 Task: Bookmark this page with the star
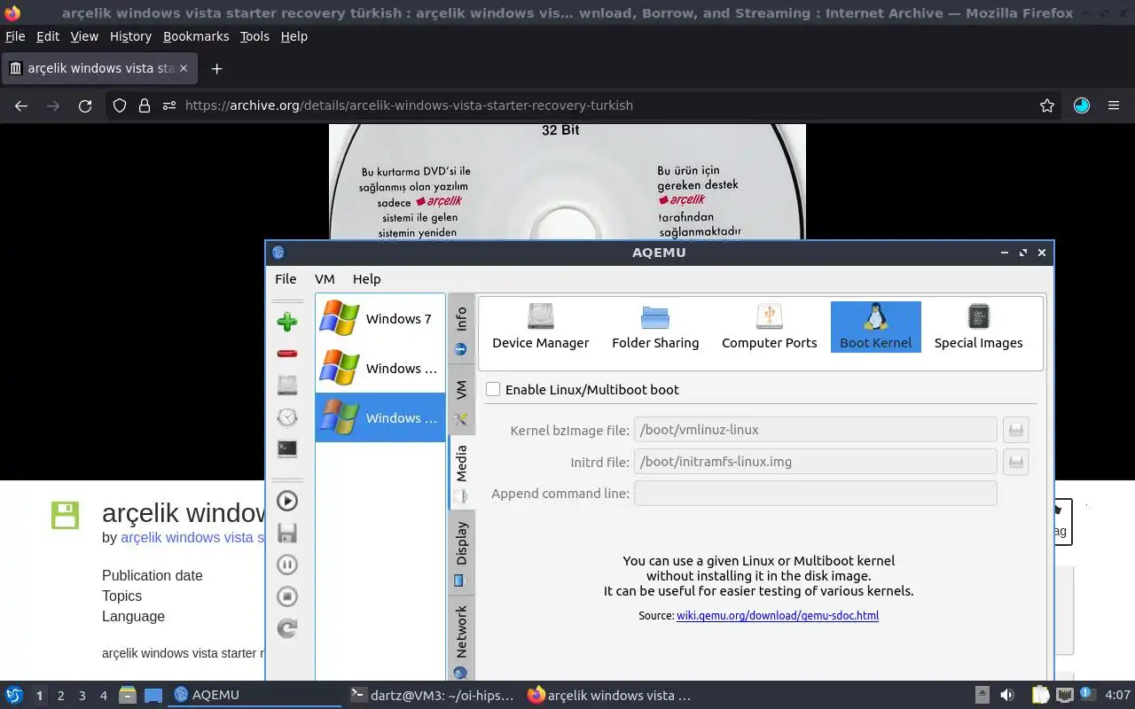1047,105
